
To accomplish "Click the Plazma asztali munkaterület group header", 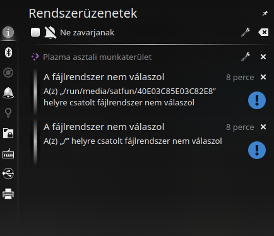I will pos(92,57).
